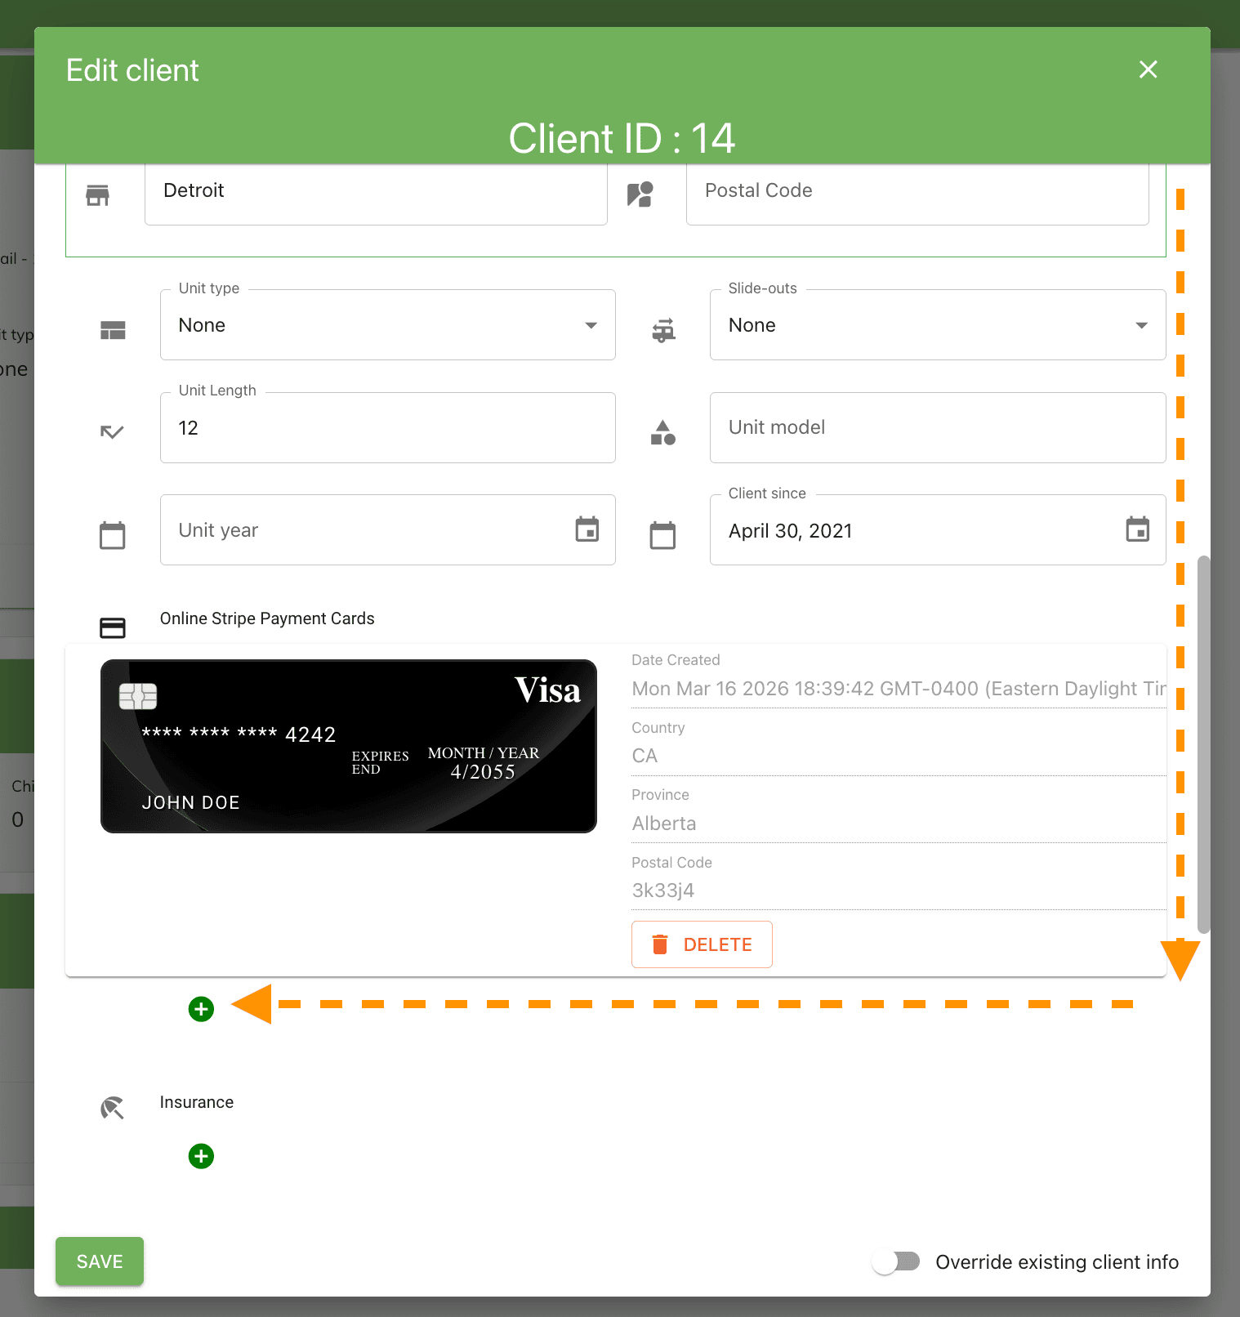Click the credit card section icon

click(113, 627)
